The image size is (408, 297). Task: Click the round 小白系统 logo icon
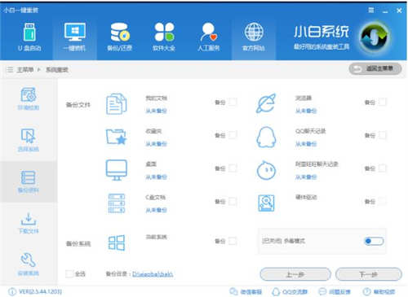coord(375,37)
